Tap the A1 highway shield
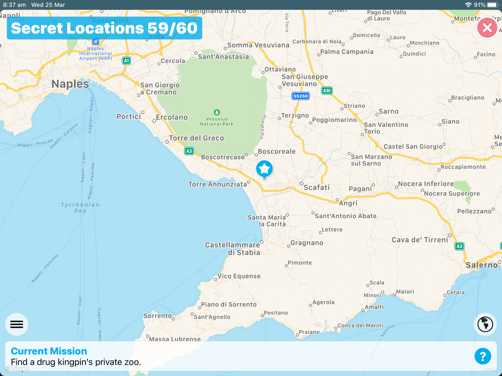Viewport: 502px width, 376px height. pyautogui.click(x=127, y=61)
